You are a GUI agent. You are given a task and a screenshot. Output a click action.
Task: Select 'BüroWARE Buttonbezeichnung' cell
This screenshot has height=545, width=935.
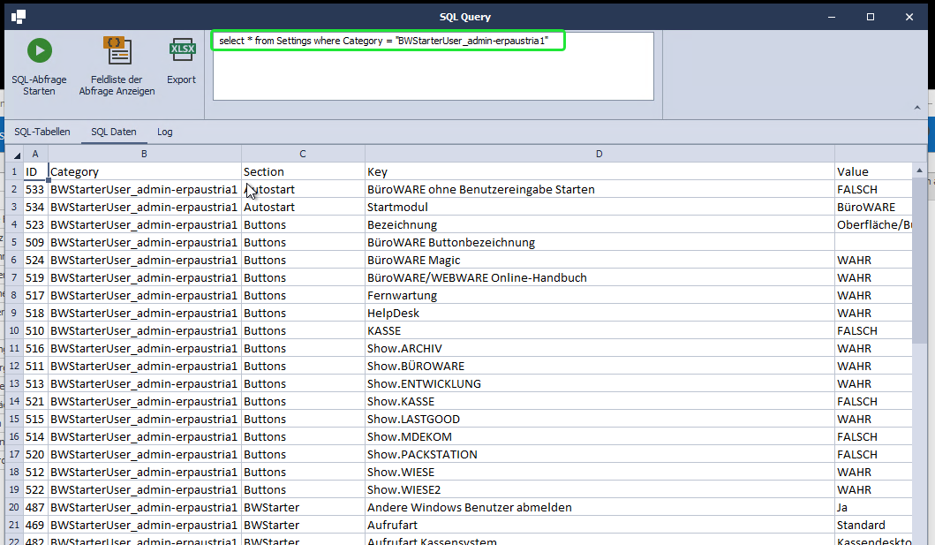[599, 243]
